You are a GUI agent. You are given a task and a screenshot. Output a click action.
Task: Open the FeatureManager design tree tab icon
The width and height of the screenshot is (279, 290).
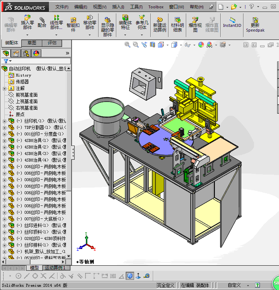click(x=6, y=53)
